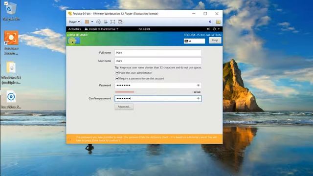Select the Icecream Screen Recorder desktop shortcut

click(x=11, y=43)
